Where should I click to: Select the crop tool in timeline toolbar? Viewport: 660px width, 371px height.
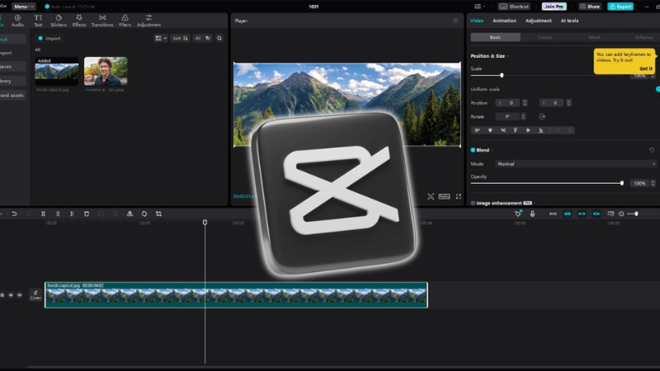pos(158,214)
